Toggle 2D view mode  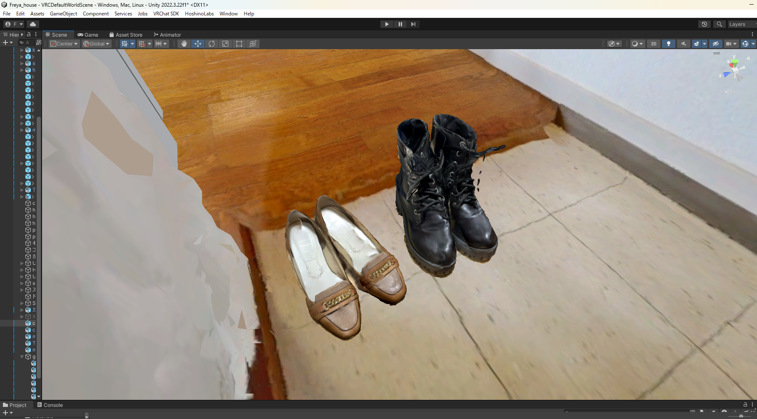coord(653,44)
